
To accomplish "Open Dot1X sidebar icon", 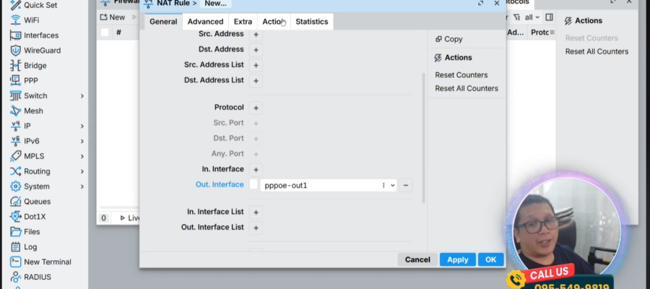I will click(x=15, y=217).
